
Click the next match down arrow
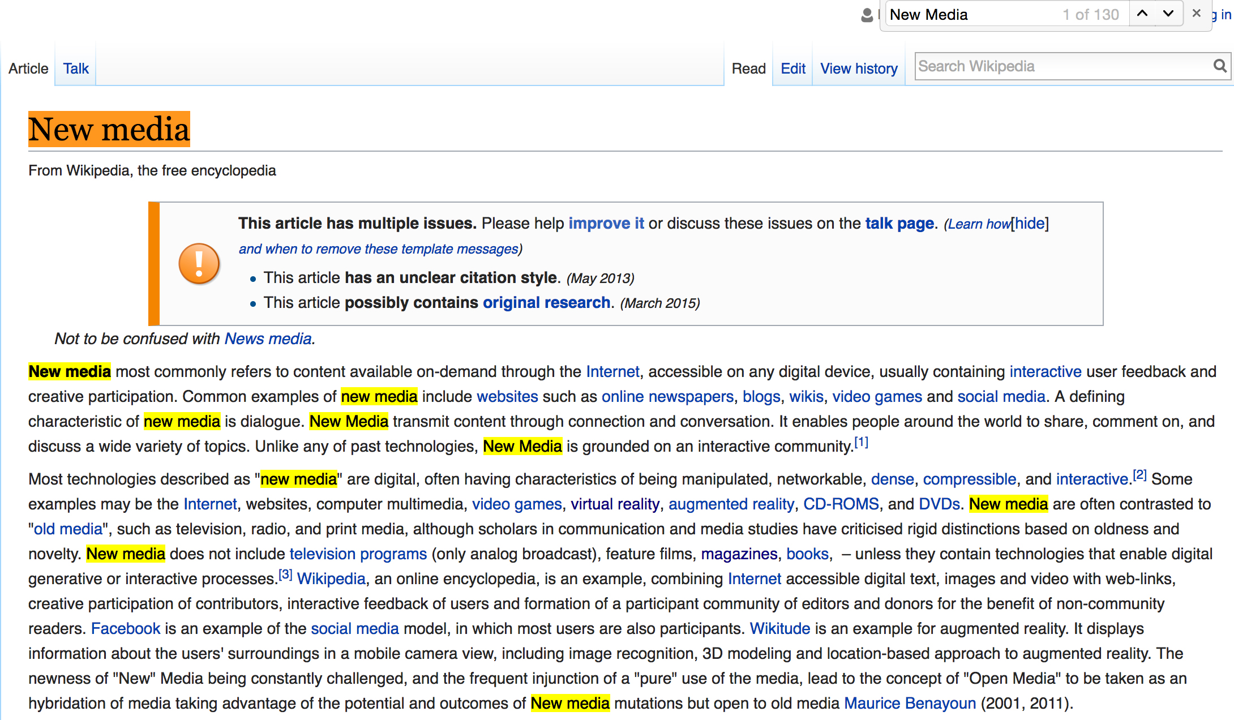coord(1168,14)
